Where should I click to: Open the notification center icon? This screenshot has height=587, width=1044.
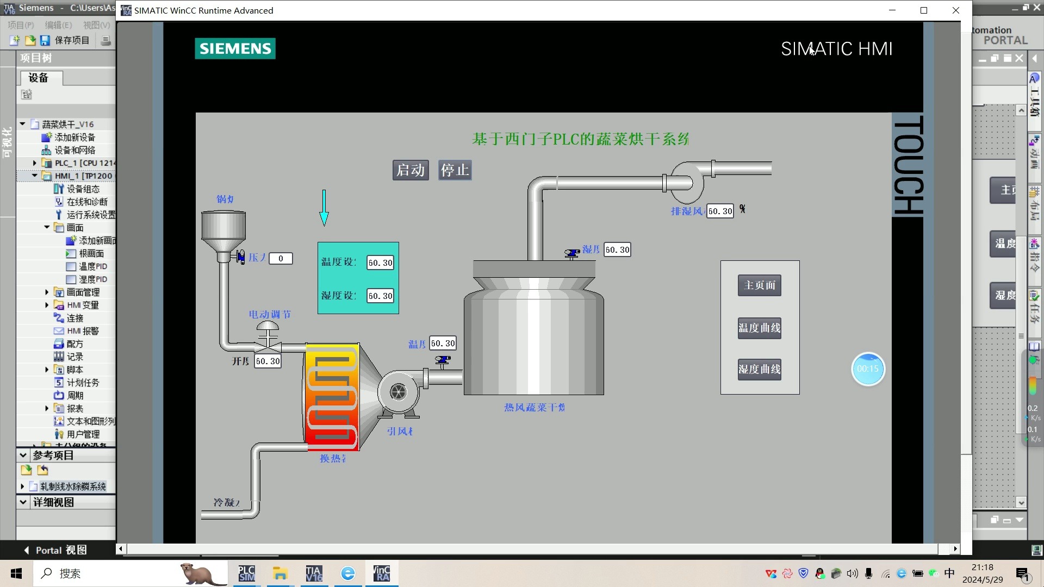1022,573
